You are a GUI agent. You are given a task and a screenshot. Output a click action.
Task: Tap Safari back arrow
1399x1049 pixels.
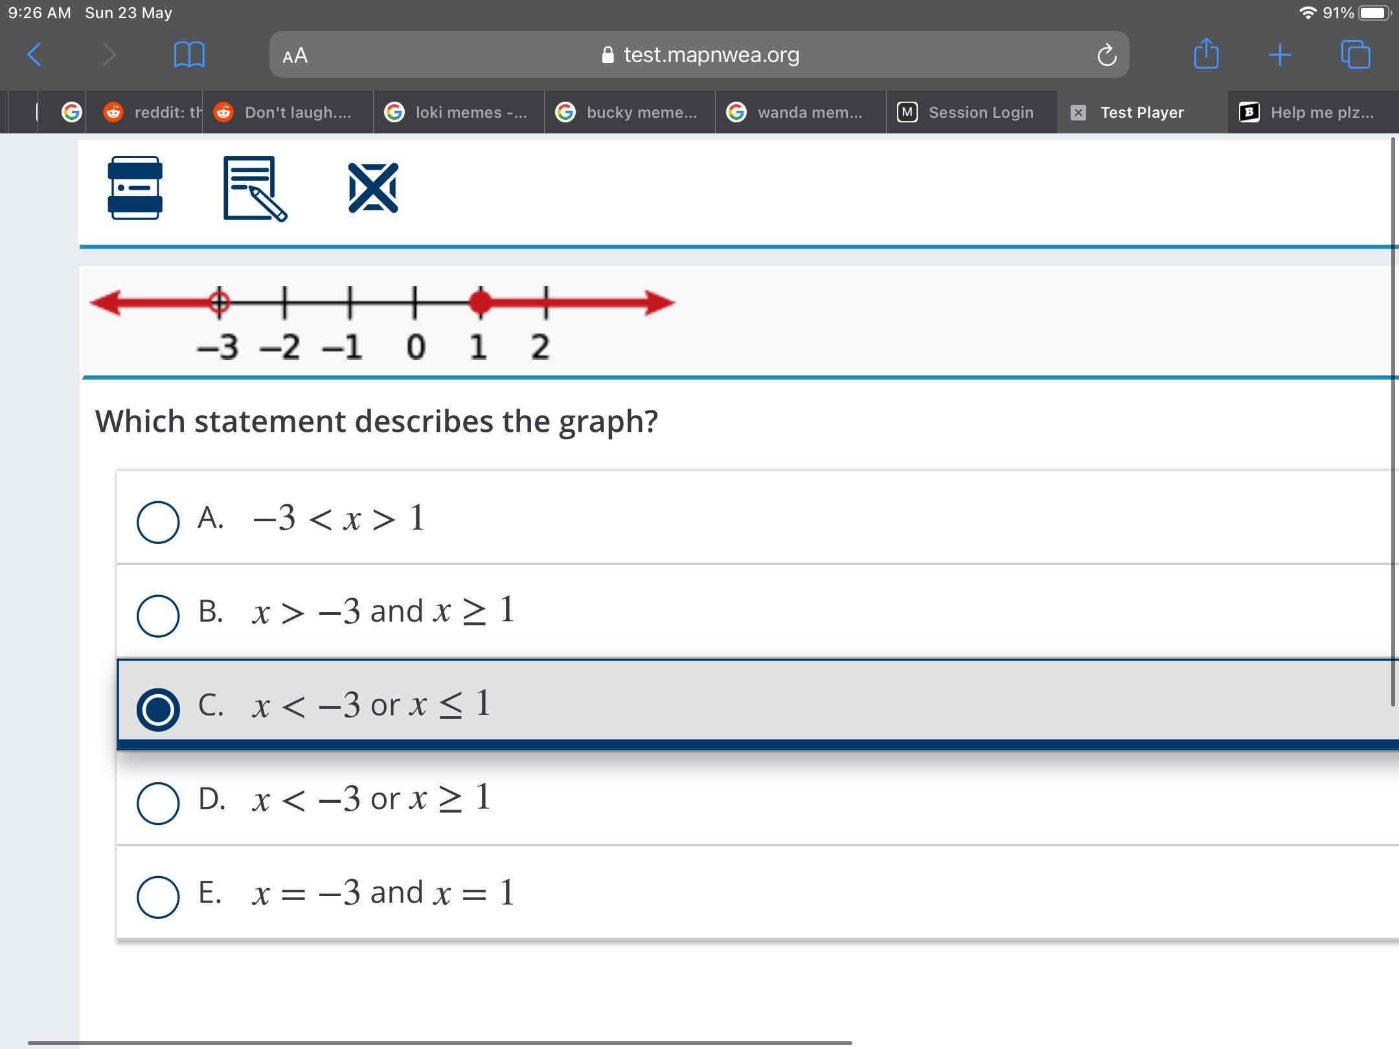pyautogui.click(x=35, y=54)
